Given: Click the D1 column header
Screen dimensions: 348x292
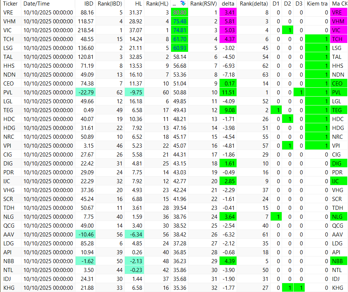Looking at the screenshot, I should (276, 4).
